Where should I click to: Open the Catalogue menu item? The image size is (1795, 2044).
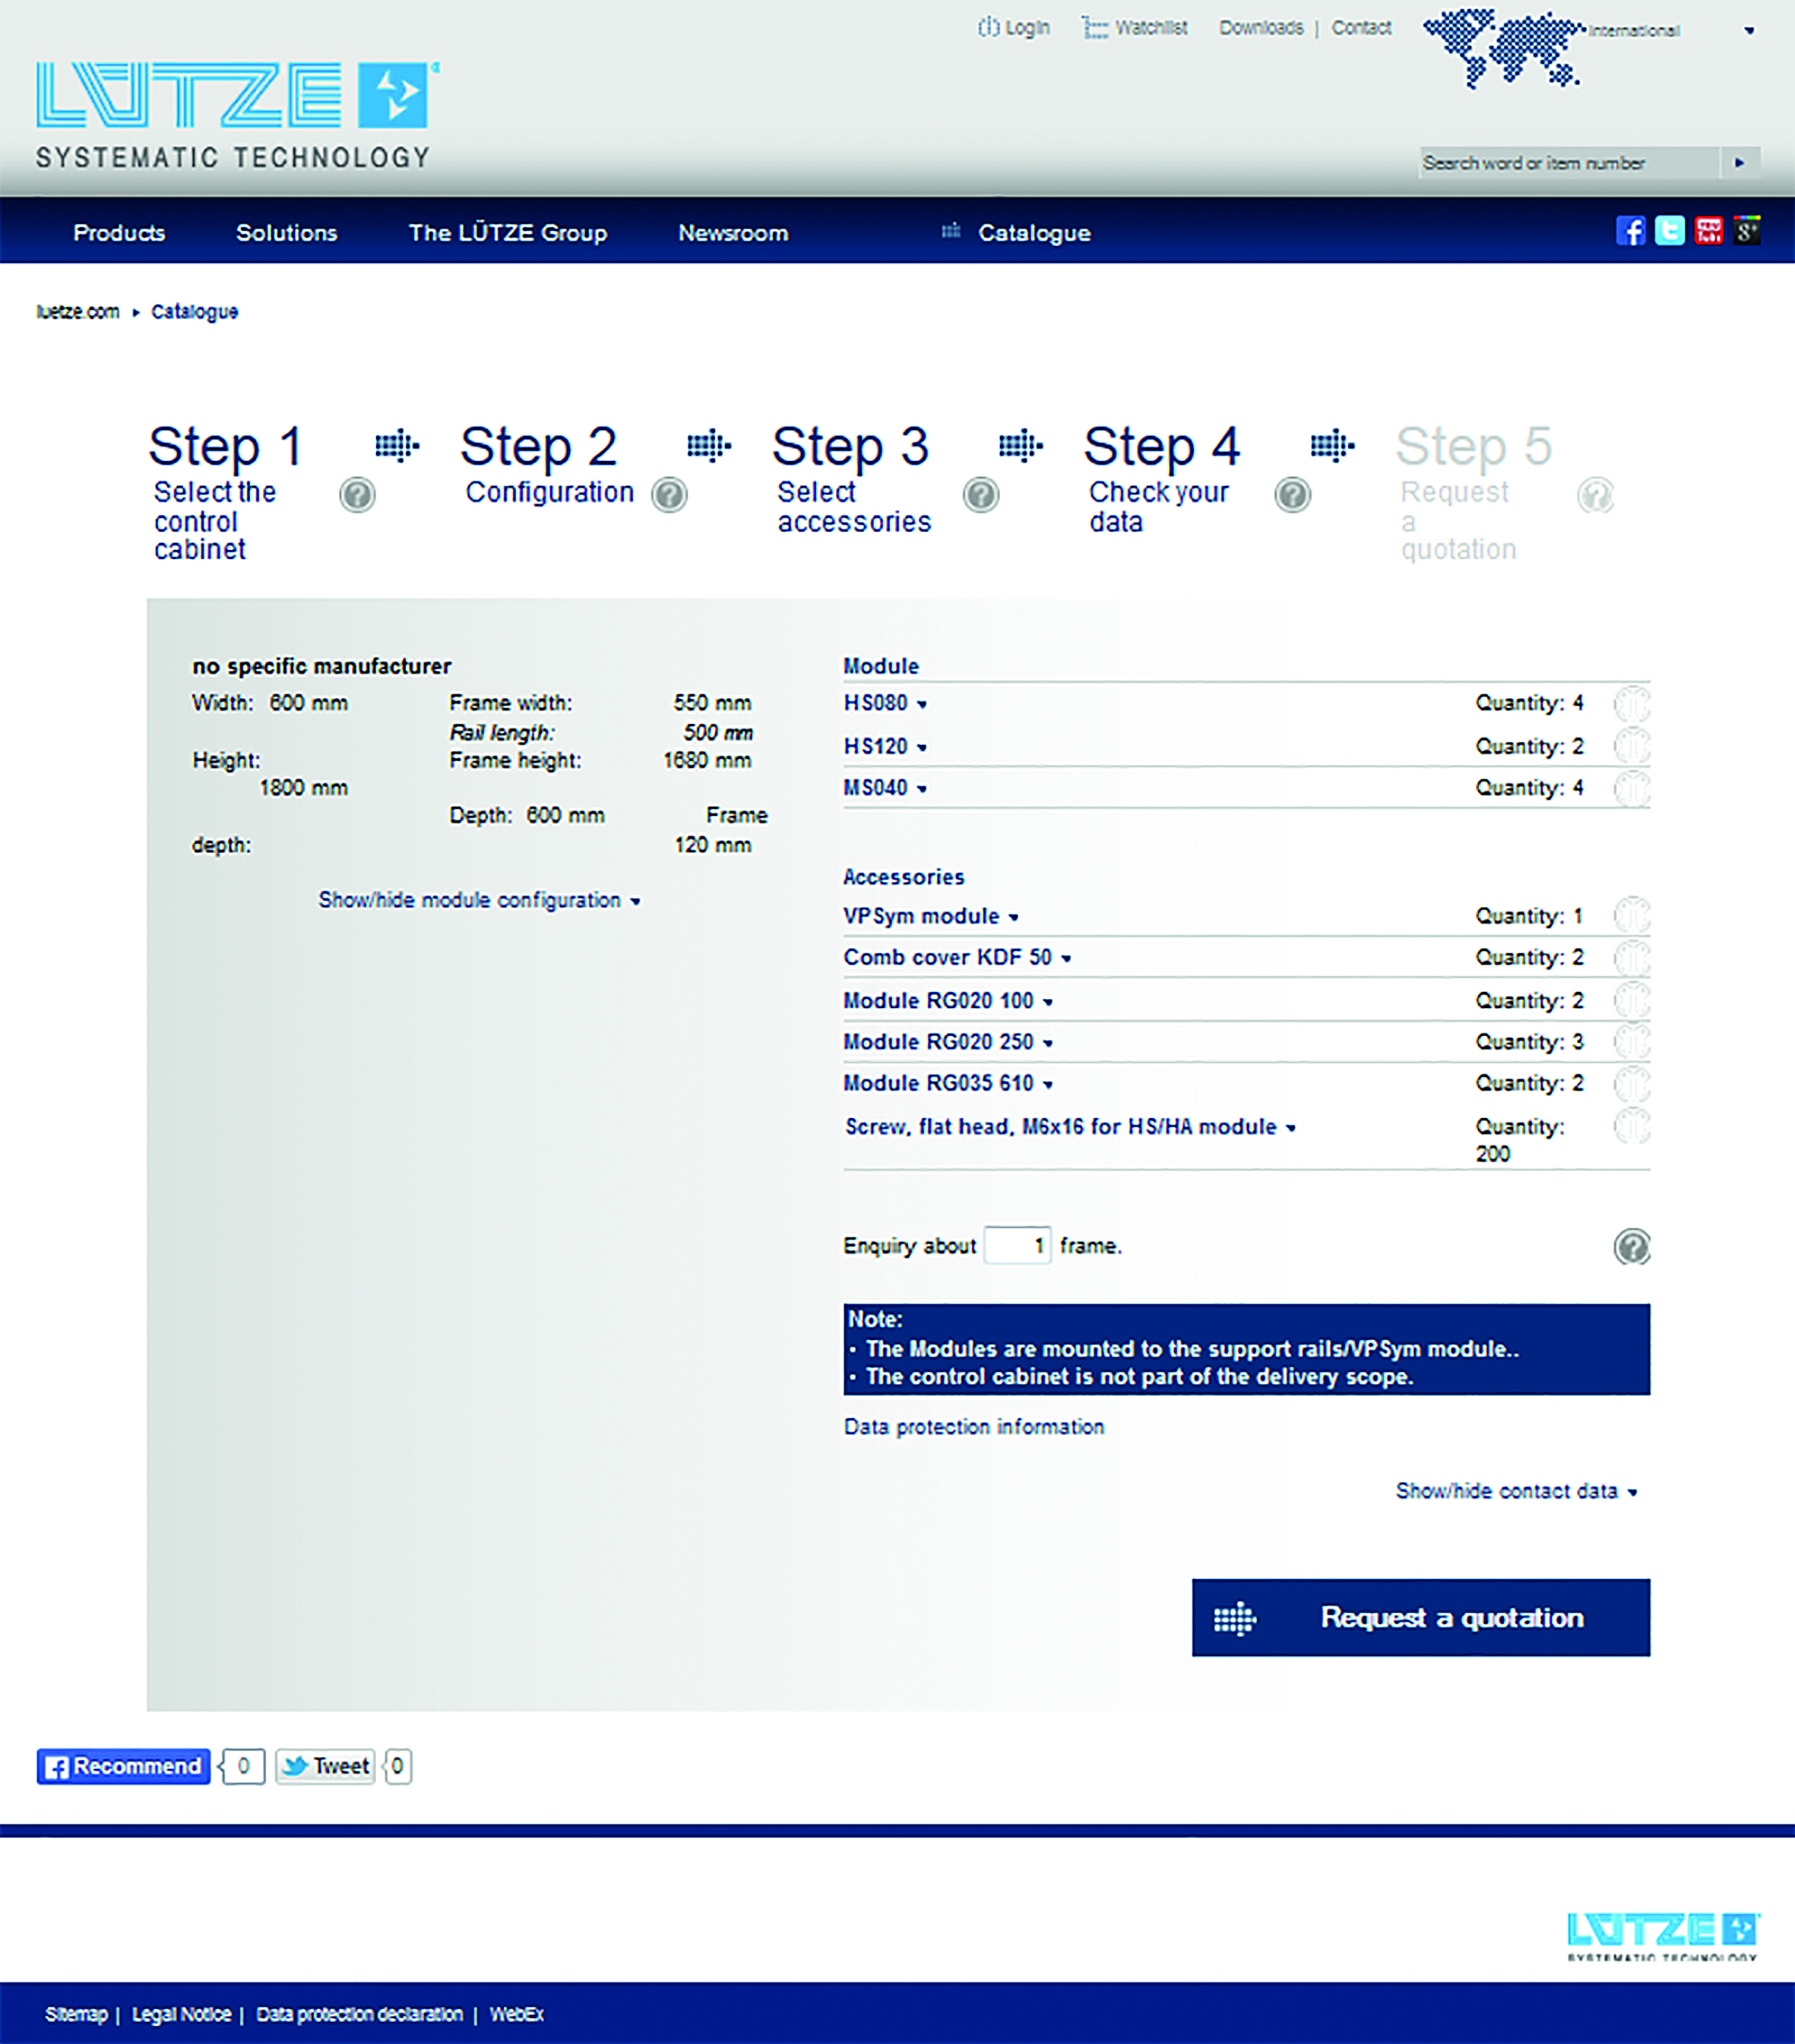[1033, 233]
